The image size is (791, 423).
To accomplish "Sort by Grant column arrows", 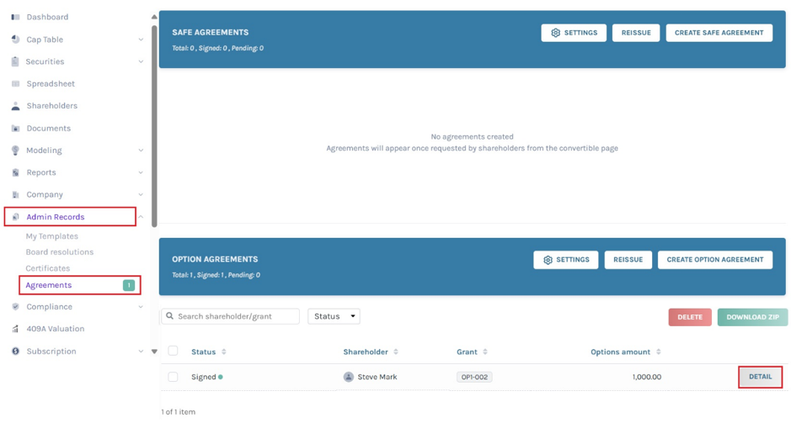I will click(x=485, y=352).
